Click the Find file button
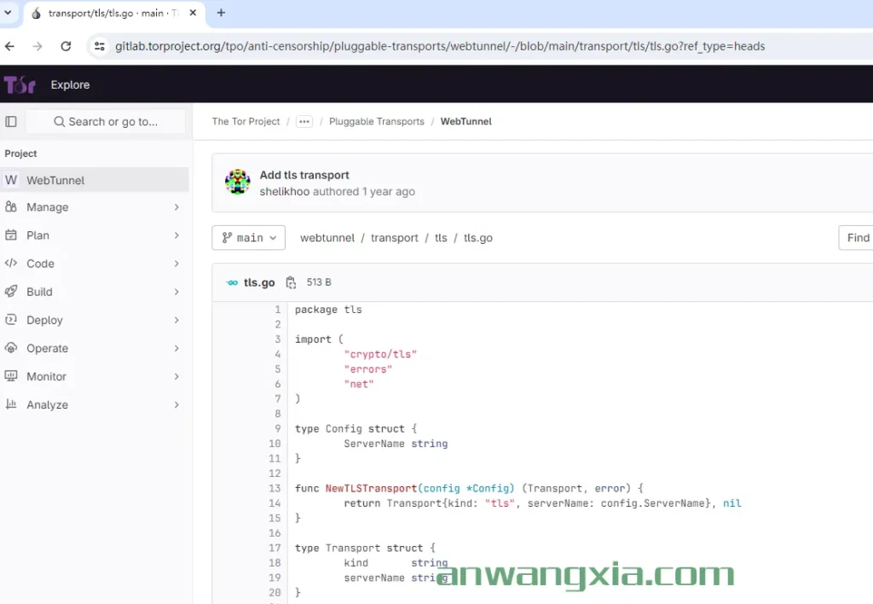This screenshot has width=873, height=604. (856, 238)
